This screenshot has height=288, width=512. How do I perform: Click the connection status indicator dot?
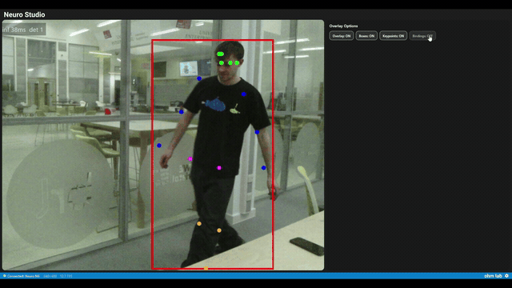5,276
